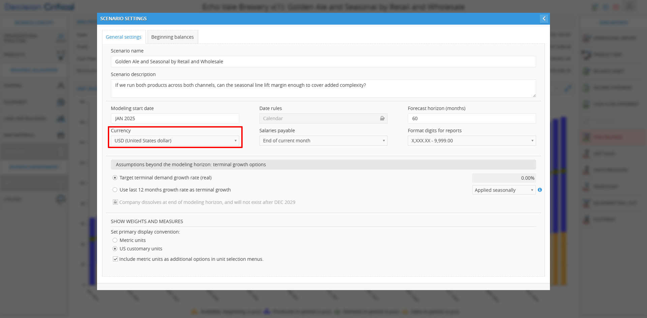The height and width of the screenshot is (318, 647).
Task: Select the General settings tab
Action: [x=124, y=37]
